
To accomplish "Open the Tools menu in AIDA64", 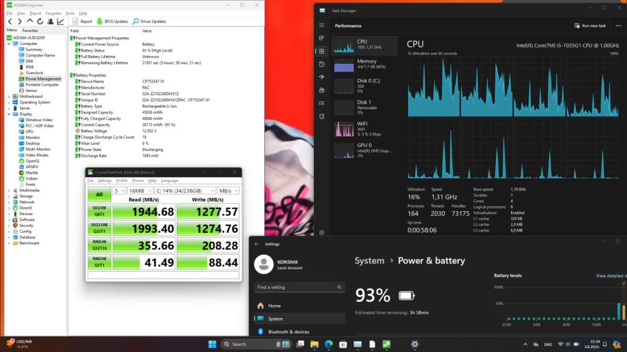I will [x=70, y=14].
